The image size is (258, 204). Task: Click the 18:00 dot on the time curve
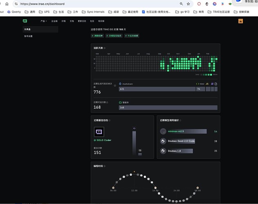pyautogui.click(x=155, y=188)
